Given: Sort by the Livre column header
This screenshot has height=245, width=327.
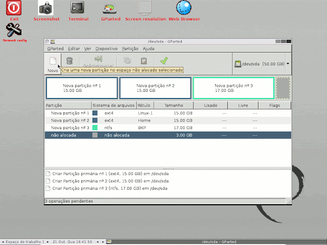Looking at the screenshot, I should [243, 106].
